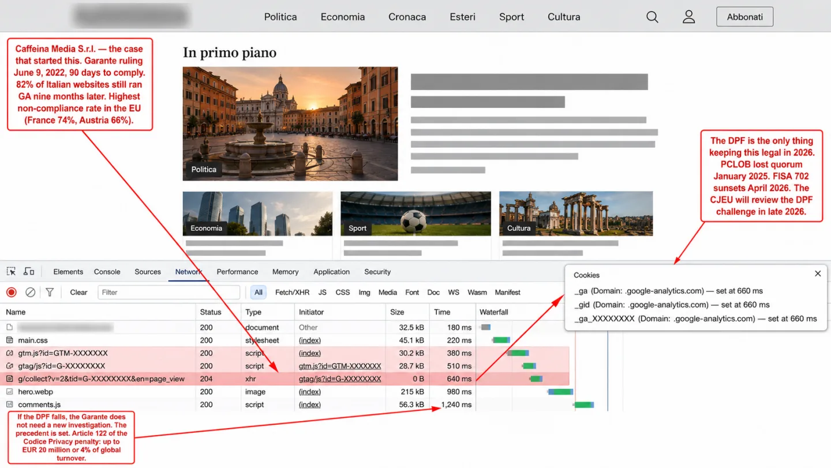831x468 pixels.
Task: Filter requests by Media
Action: click(x=388, y=293)
